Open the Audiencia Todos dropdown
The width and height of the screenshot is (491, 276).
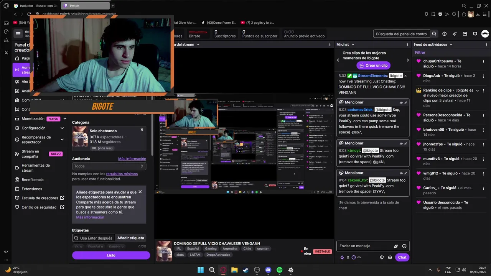point(109,166)
